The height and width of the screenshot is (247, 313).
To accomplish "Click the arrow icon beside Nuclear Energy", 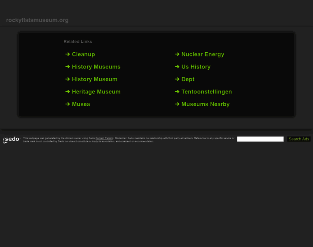I will click(x=177, y=54).
